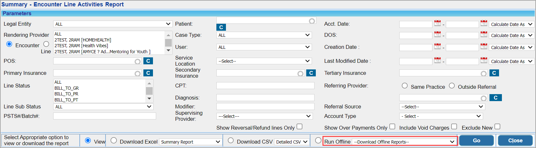Open Acct. Date start calendar picker
The width and height of the screenshot is (536, 148).
pyautogui.click(x=438, y=23)
